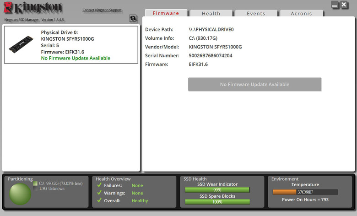
Task: Click the SSD Health panel heading
Action: [195, 179]
